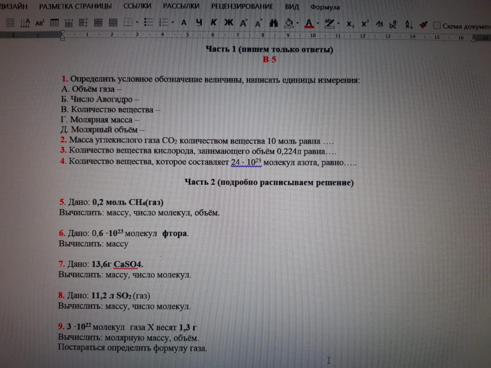Open the shading color dropdown arrow
This screenshot has height=368, width=491.
coord(298,23)
